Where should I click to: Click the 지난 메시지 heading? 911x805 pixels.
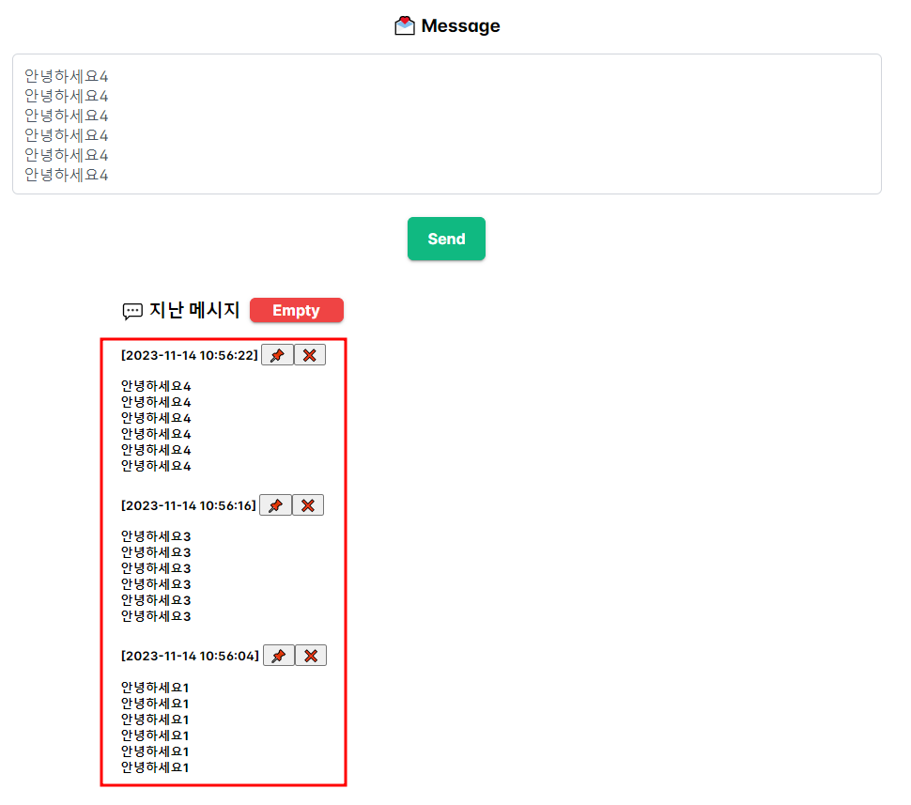pos(194,310)
